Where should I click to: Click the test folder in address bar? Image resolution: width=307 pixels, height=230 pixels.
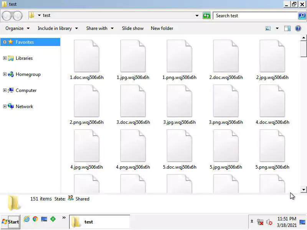pyautogui.click(x=46, y=15)
